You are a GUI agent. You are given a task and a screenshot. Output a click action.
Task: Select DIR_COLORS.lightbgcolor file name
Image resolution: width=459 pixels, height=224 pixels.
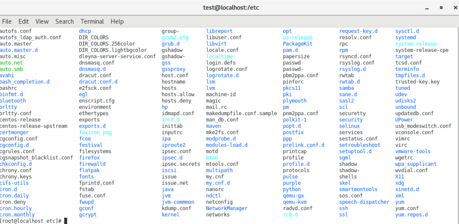click(x=113, y=50)
